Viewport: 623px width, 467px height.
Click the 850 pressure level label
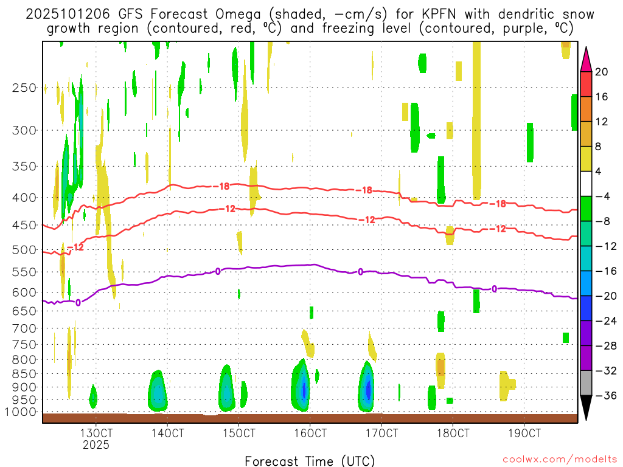pyautogui.click(x=24, y=374)
